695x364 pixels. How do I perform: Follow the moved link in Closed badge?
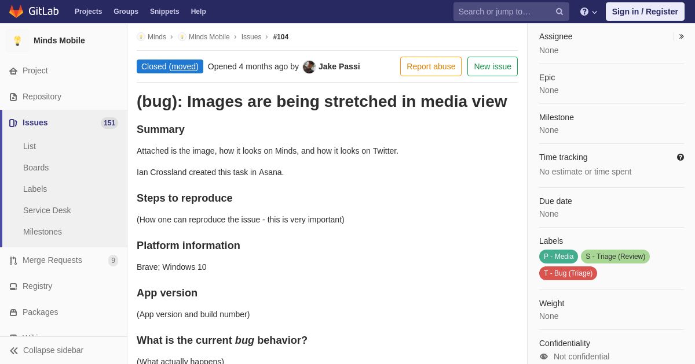pyautogui.click(x=184, y=66)
